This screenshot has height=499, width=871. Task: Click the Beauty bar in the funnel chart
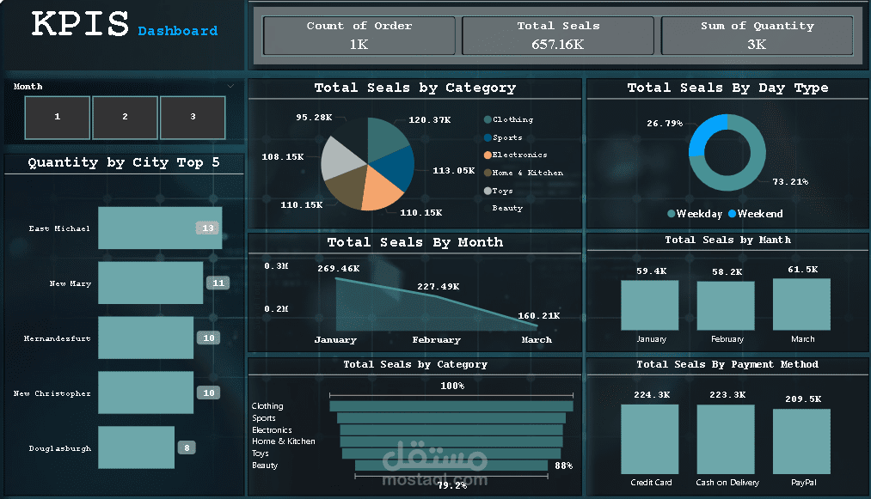tap(453, 465)
